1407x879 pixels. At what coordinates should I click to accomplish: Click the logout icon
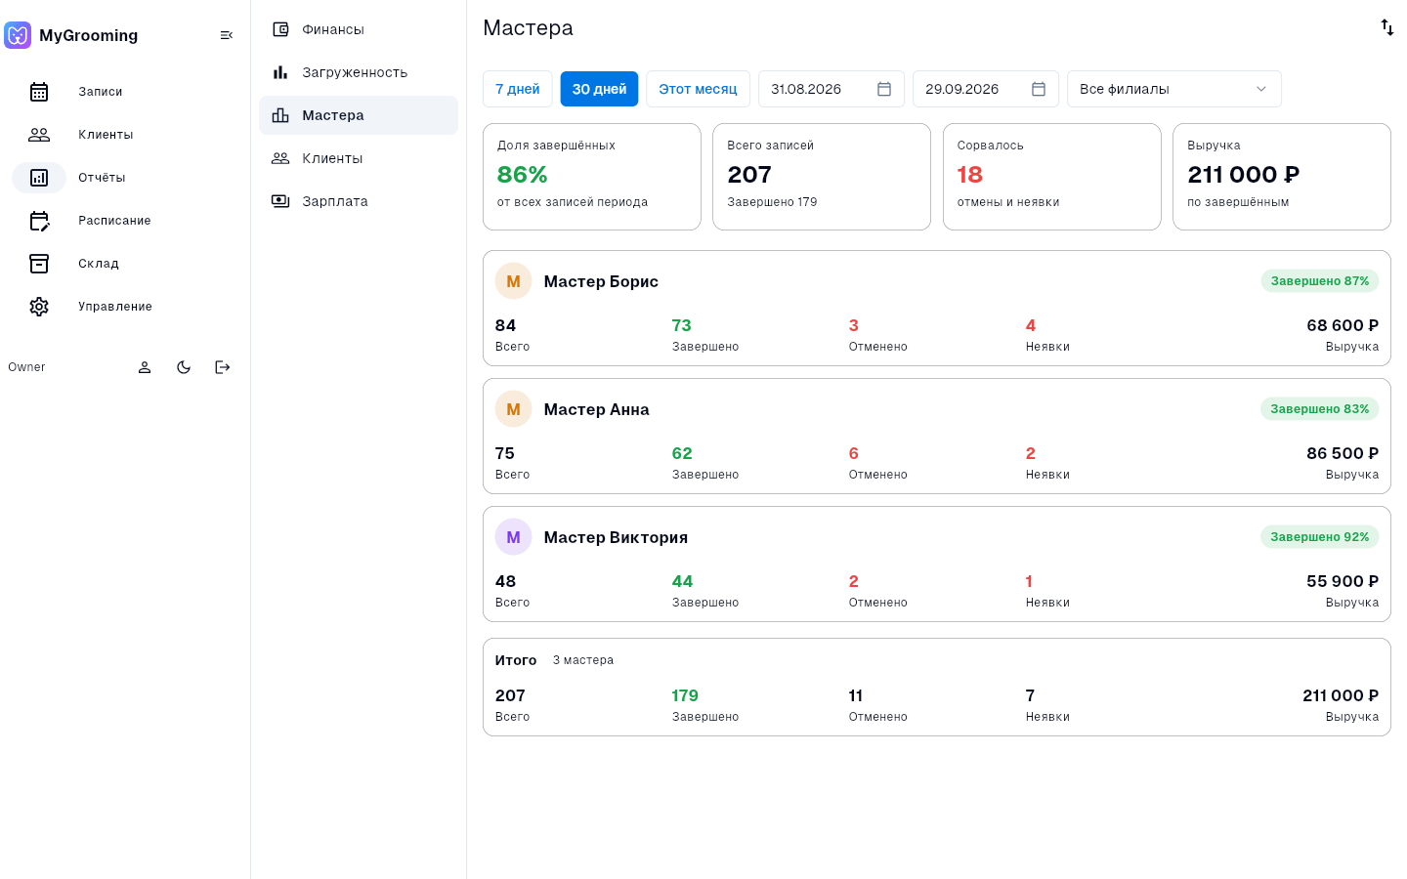[x=223, y=367]
